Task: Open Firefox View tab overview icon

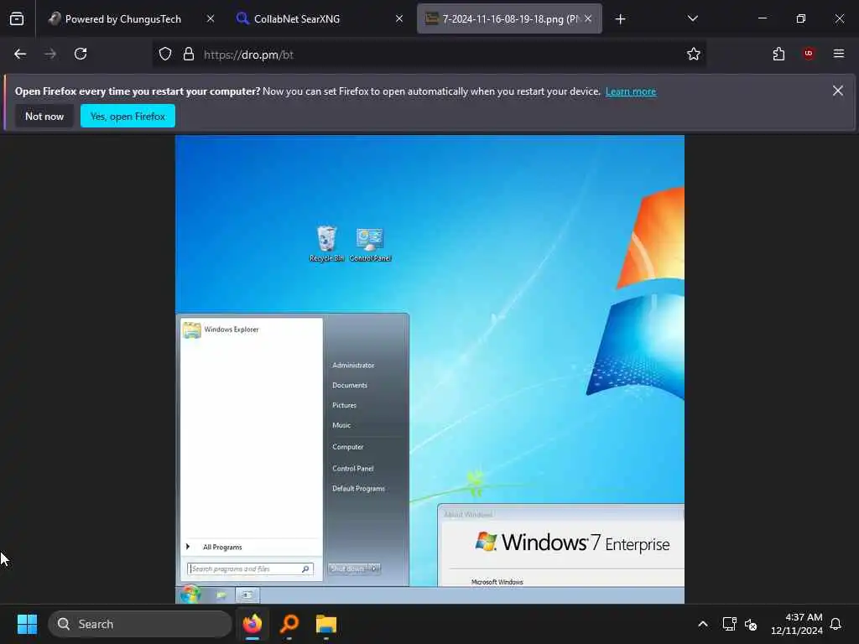Action: (17, 19)
